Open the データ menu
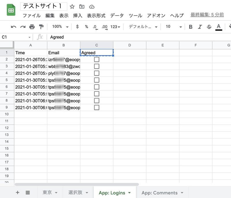This screenshot has width=231, height=198. (117, 16)
